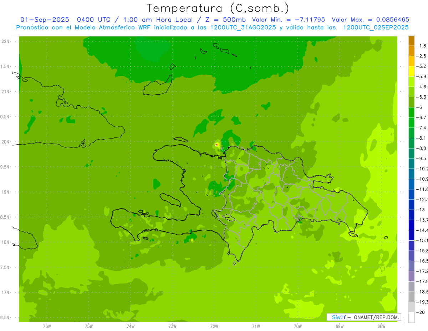The image size is (428, 331).
Task: Select the date text "01-Sep-2025"
Action: tap(45, 20)
